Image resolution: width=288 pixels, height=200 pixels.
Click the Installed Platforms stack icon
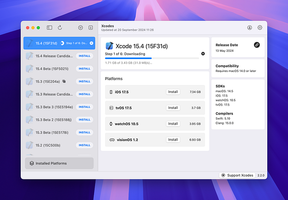(x=32, y=163)
